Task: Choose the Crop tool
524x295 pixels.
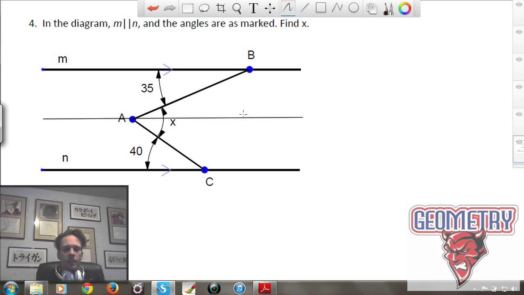Action: click(221, 8)
